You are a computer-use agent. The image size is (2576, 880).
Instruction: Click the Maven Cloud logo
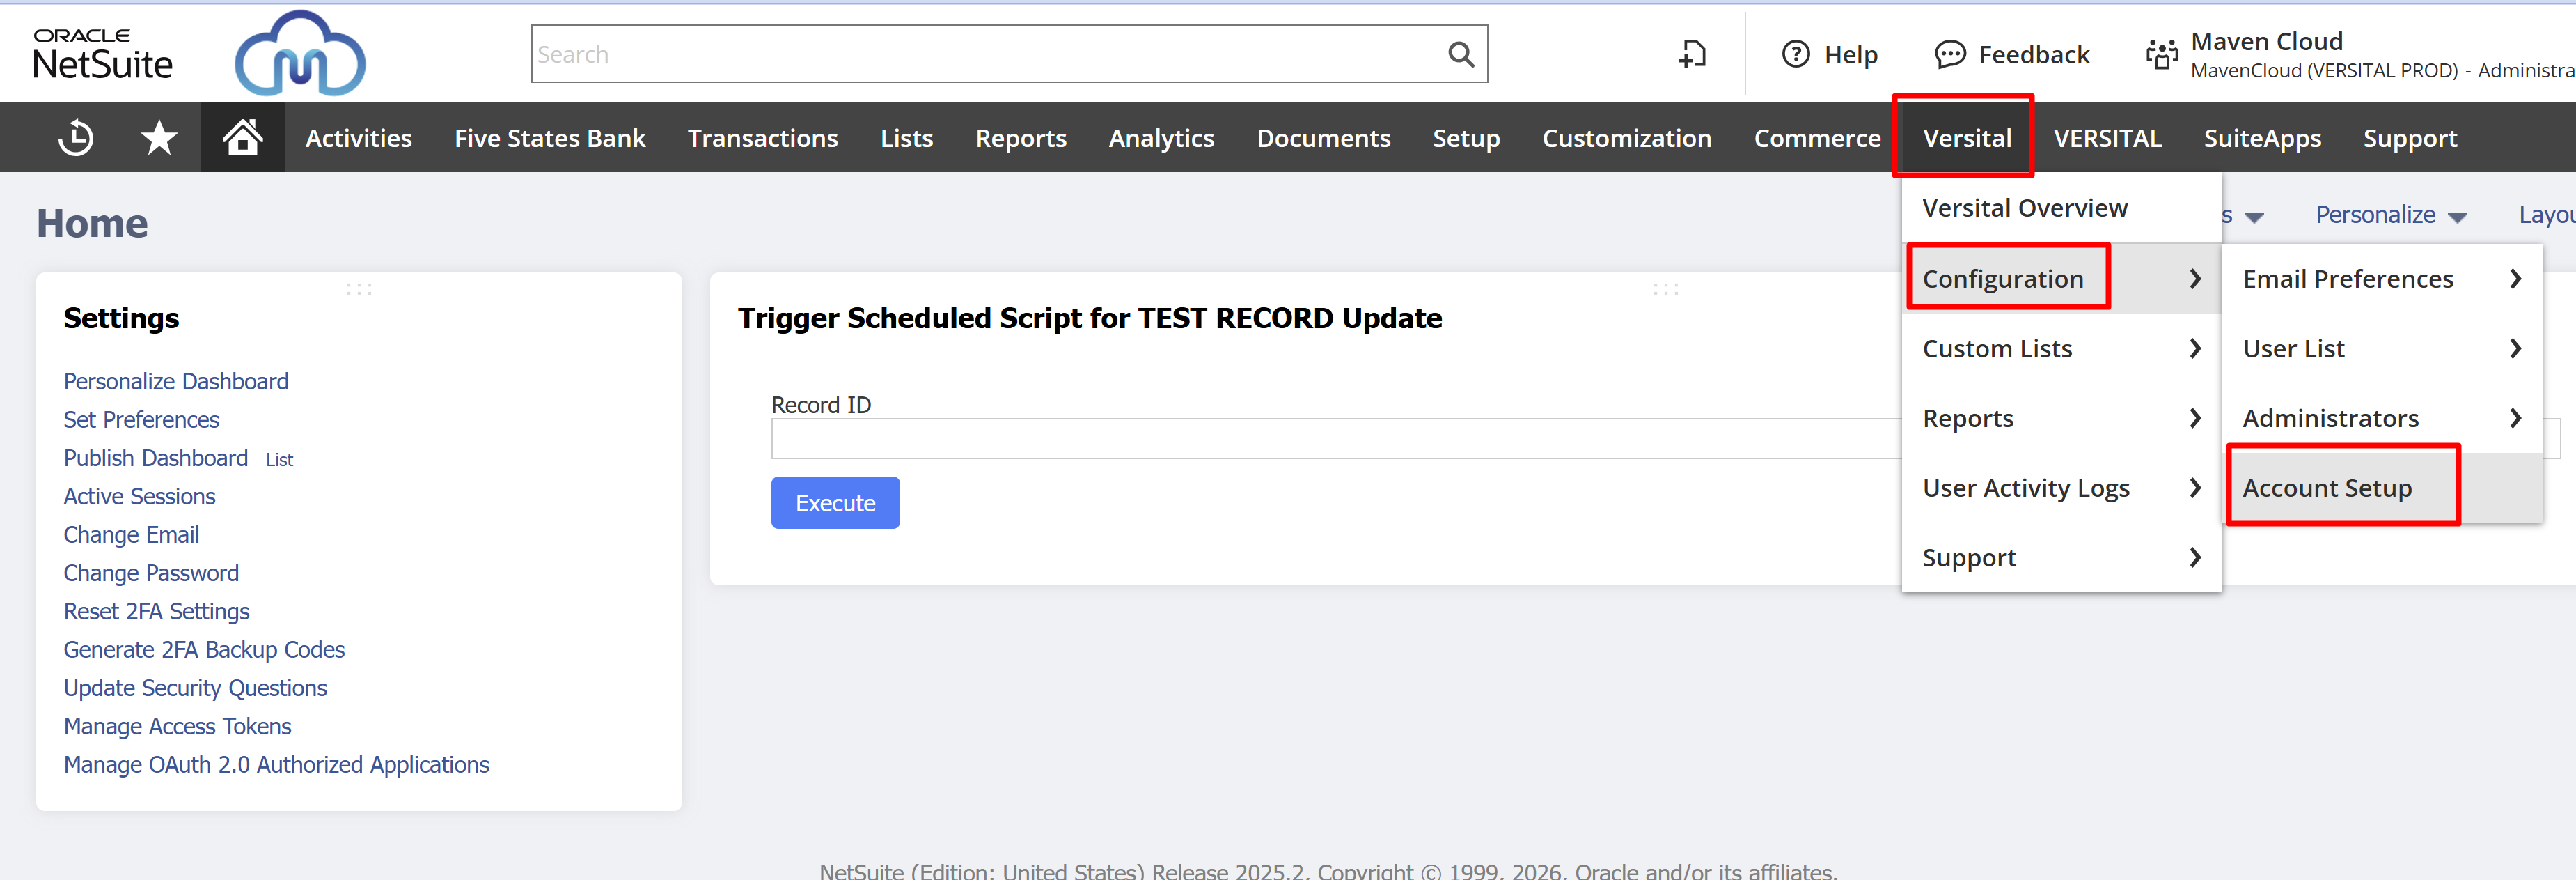tap(300, 54)
